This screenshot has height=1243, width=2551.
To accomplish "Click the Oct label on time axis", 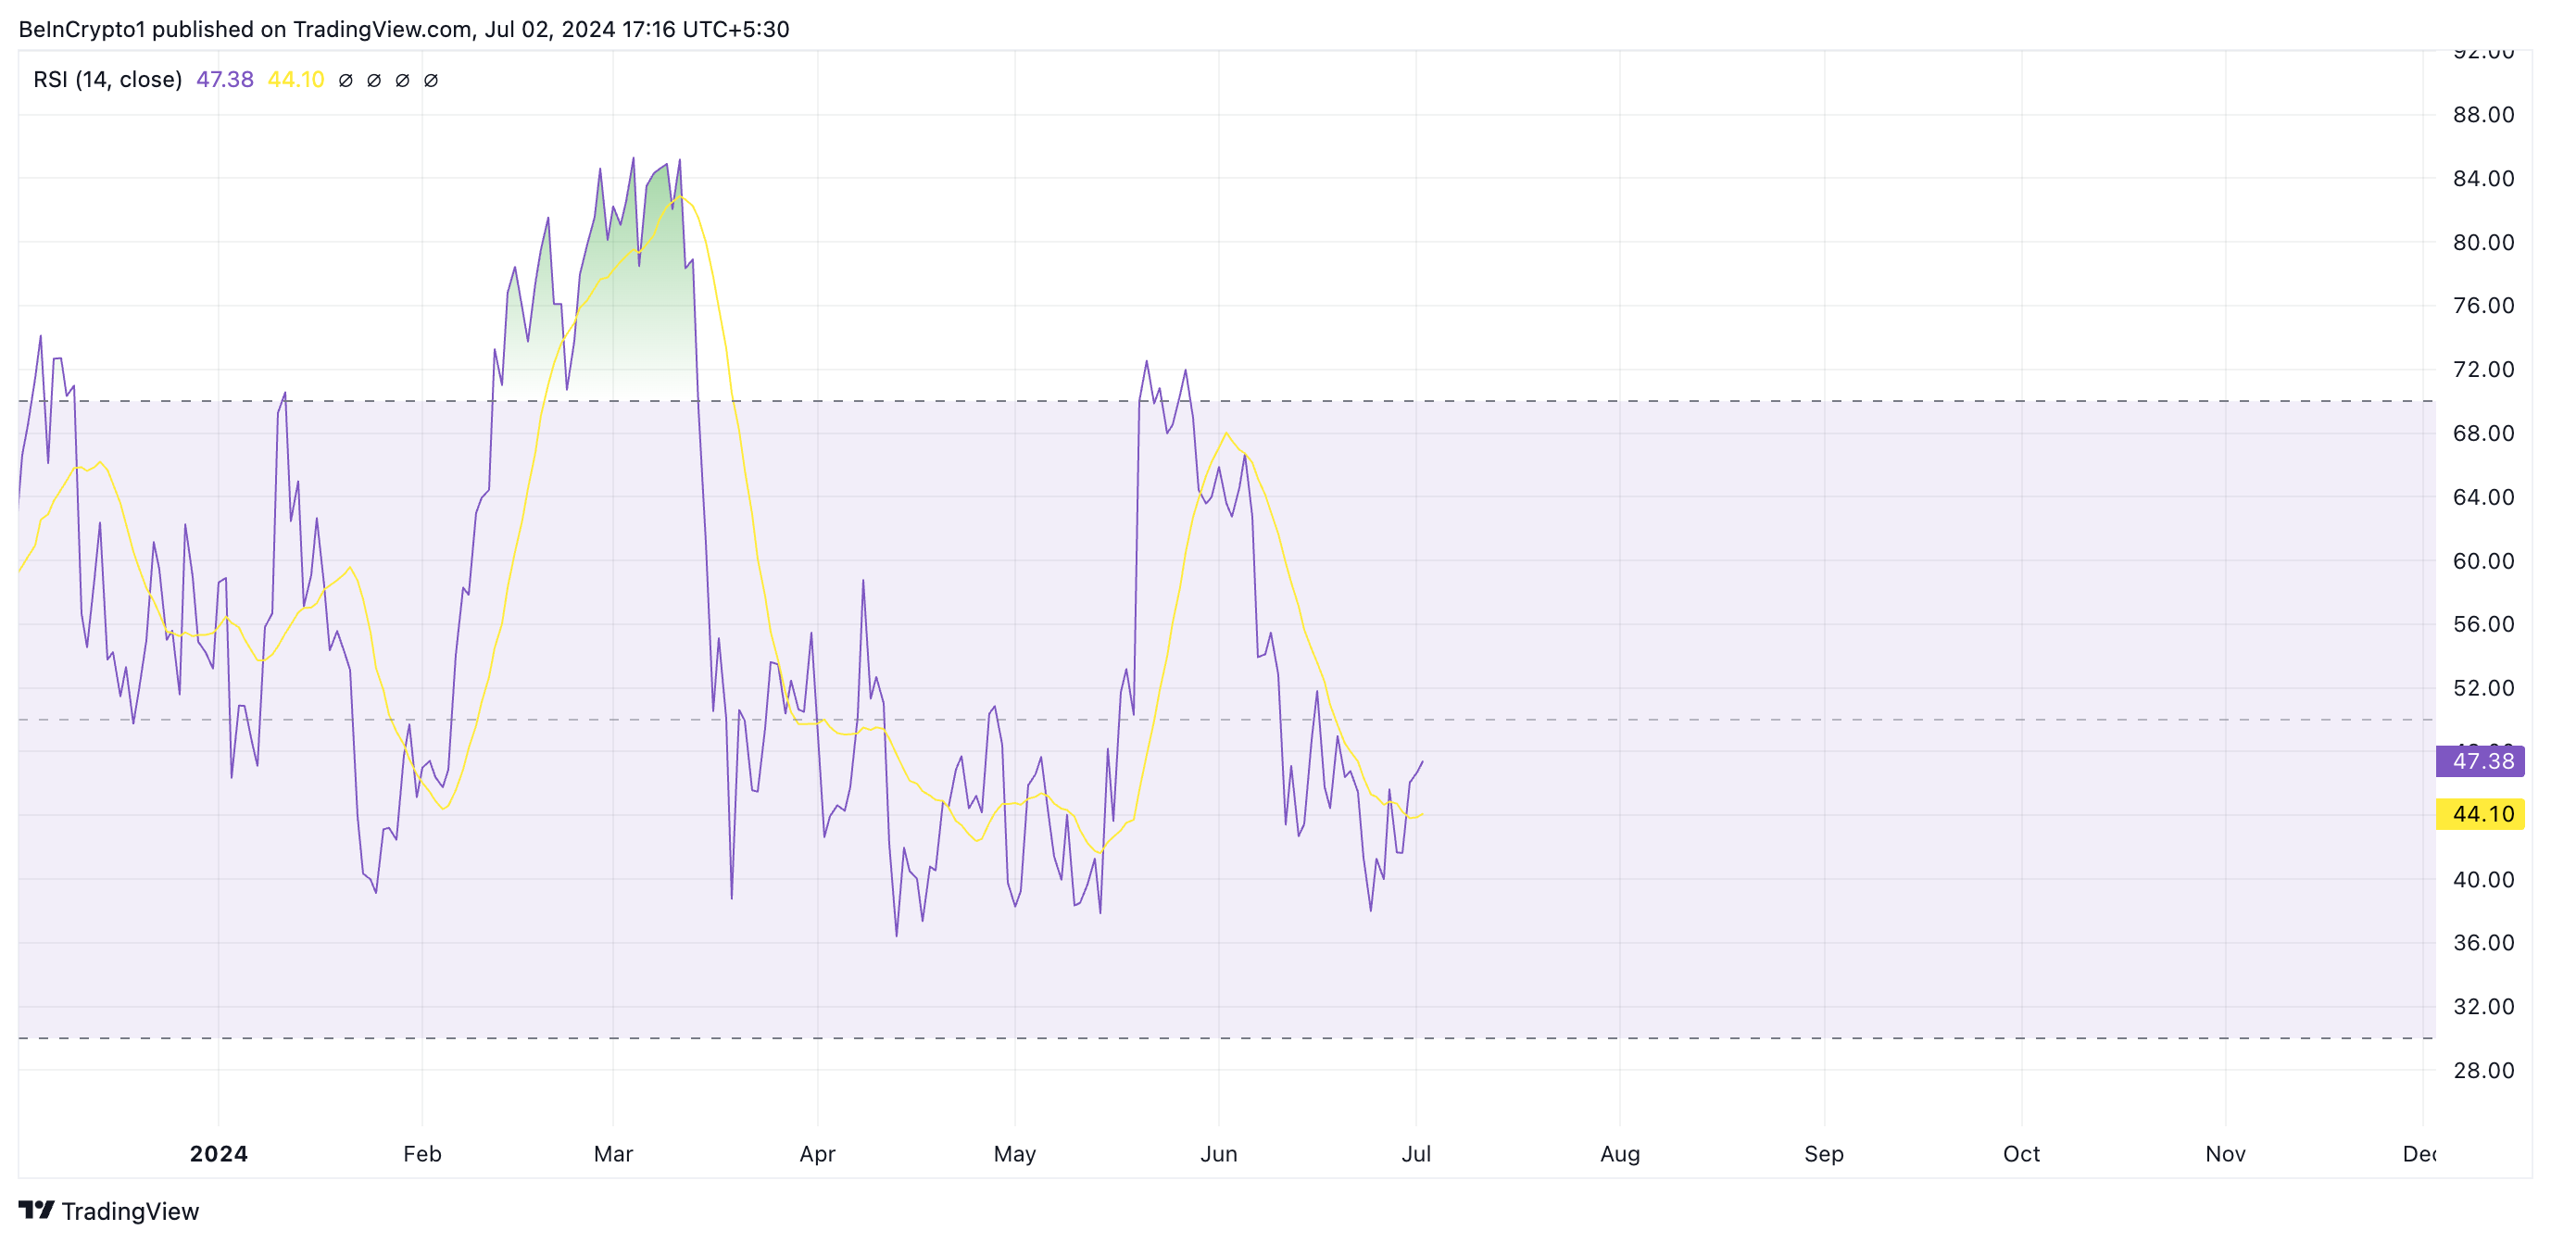I will pyautogui.click(x=2021, y=1154).
